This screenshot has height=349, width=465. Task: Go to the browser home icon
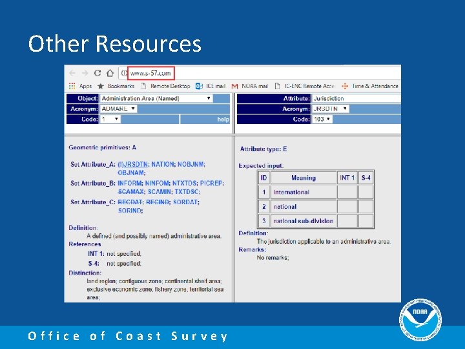[x=110, y=72]
